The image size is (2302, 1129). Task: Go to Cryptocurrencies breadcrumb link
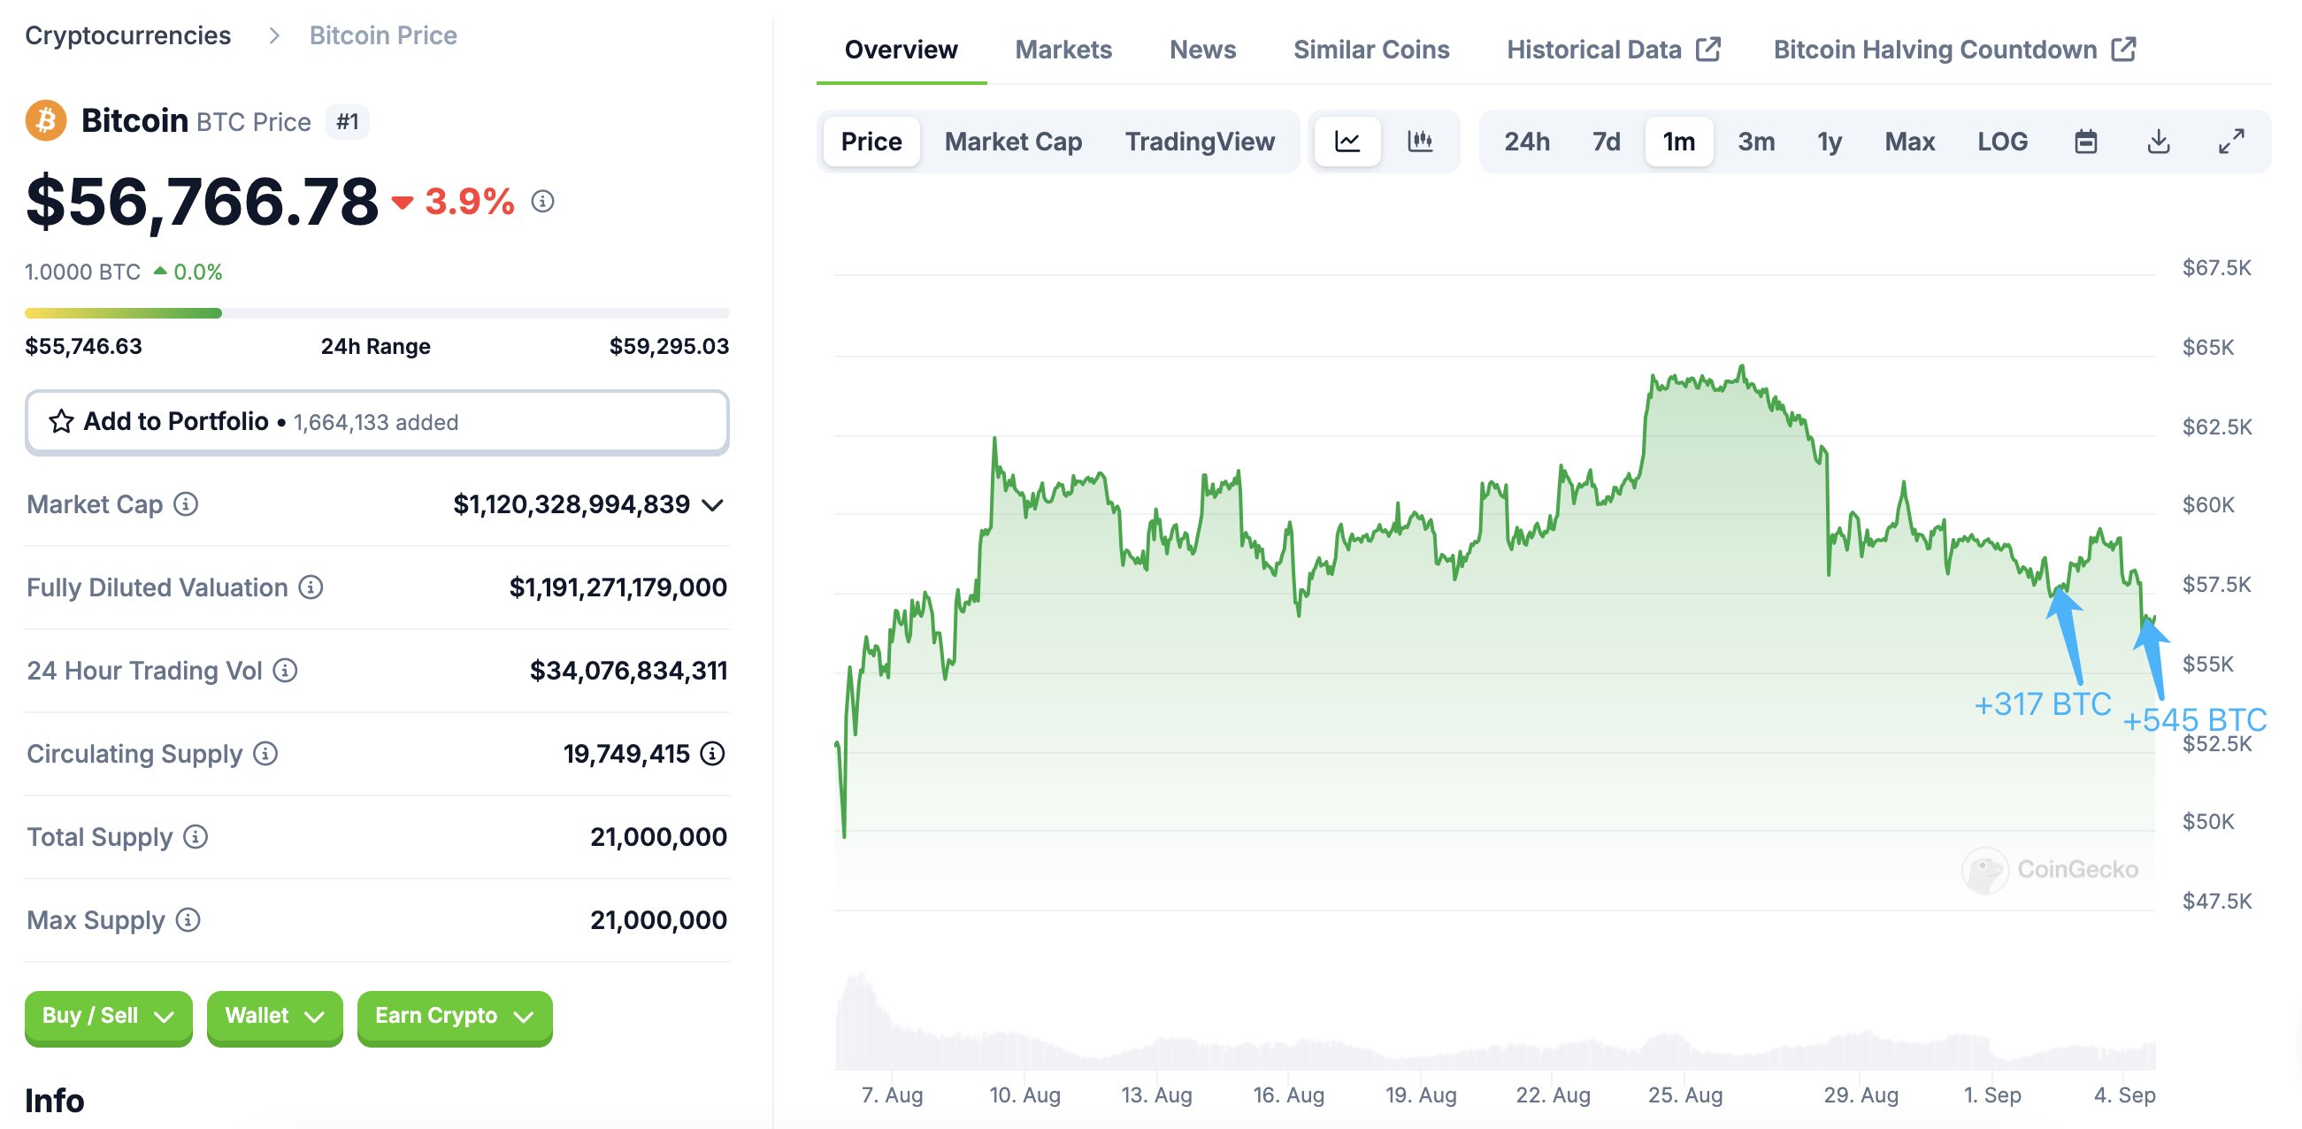click(127, 35)
